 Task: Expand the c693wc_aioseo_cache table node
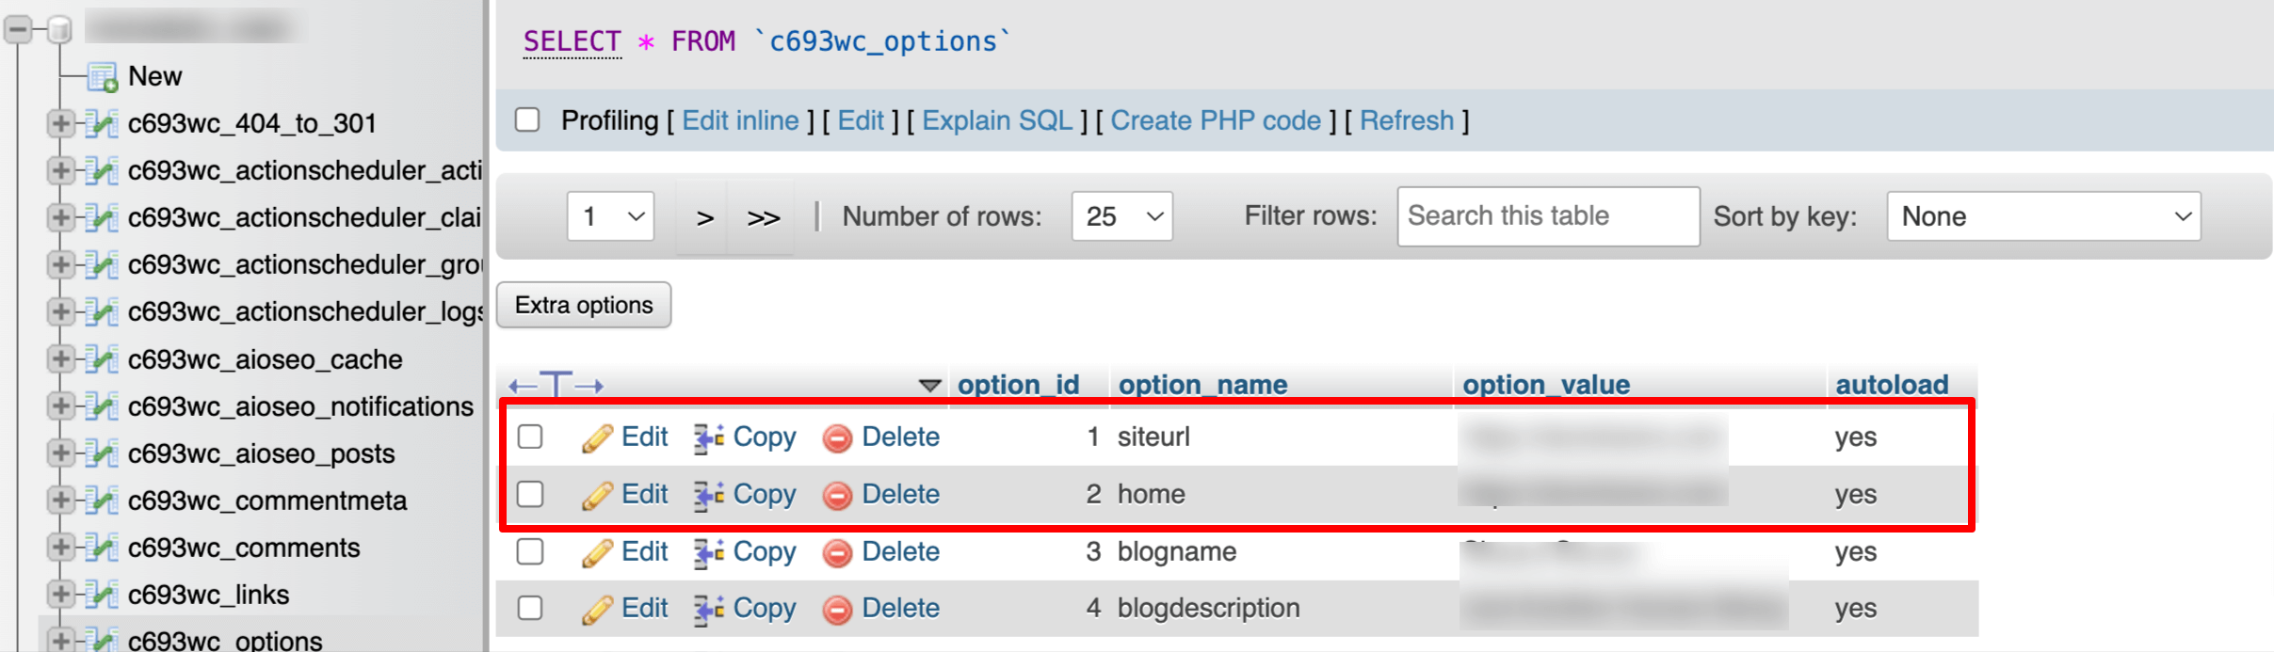click(60, 359)
